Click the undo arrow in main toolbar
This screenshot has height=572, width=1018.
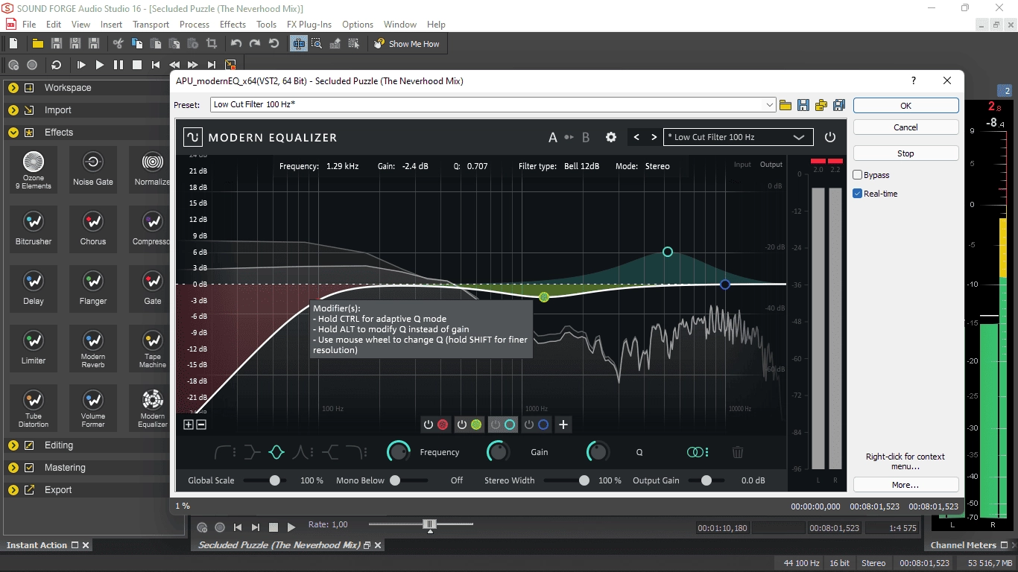pos(236,44)
